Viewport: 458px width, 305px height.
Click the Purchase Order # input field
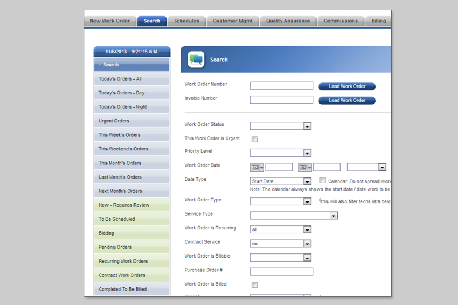tap(282, 271)
